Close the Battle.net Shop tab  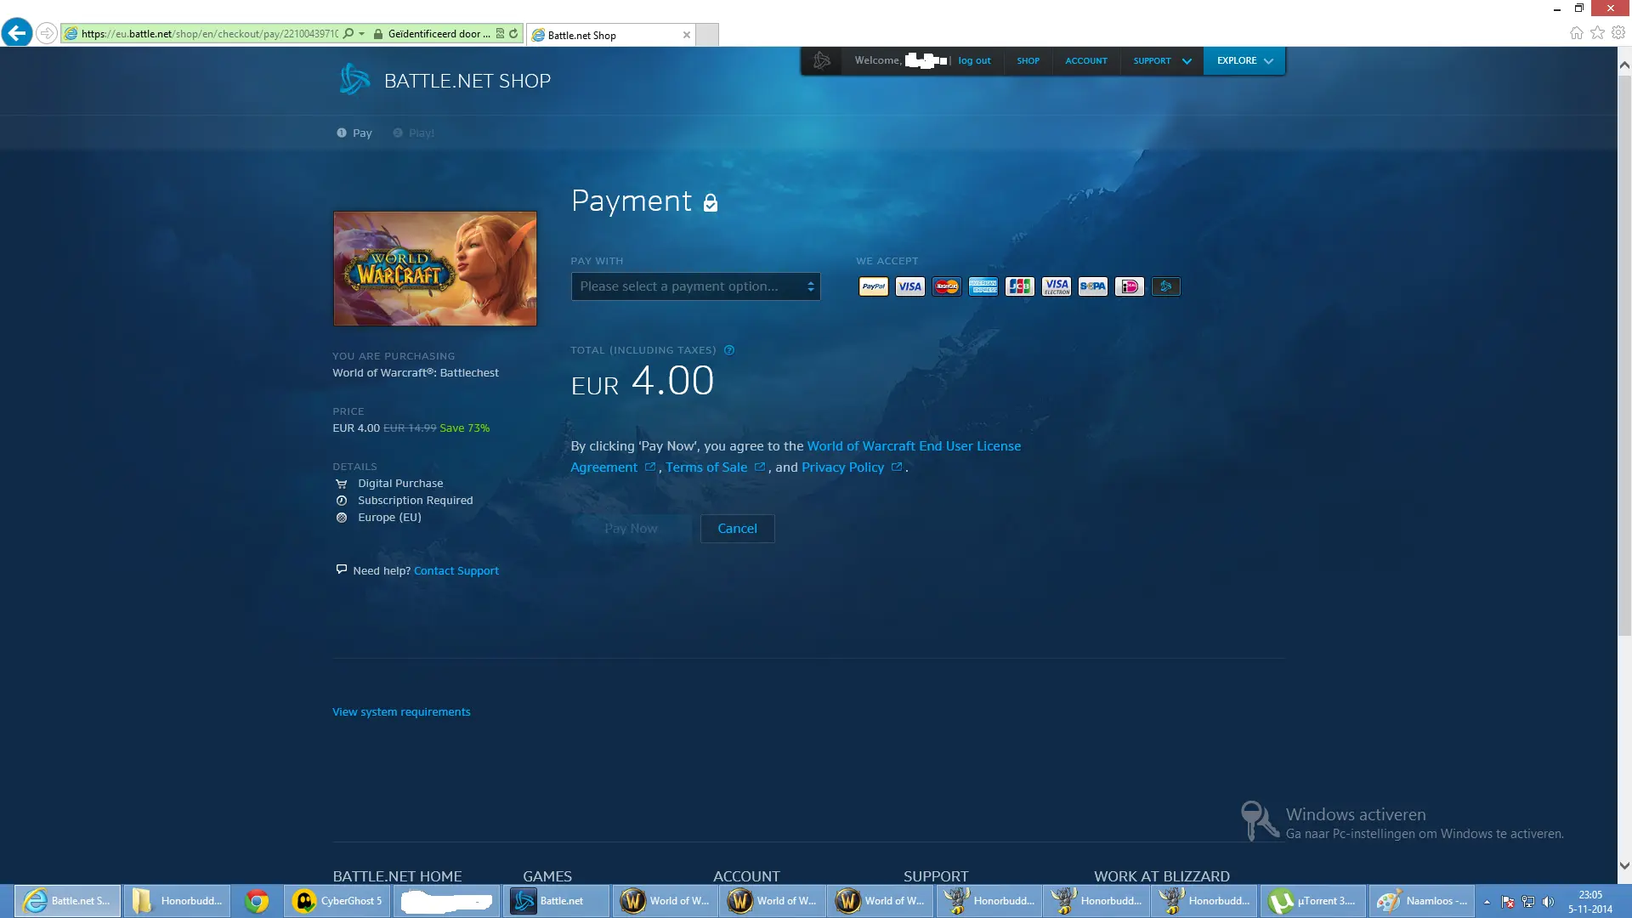687,35
